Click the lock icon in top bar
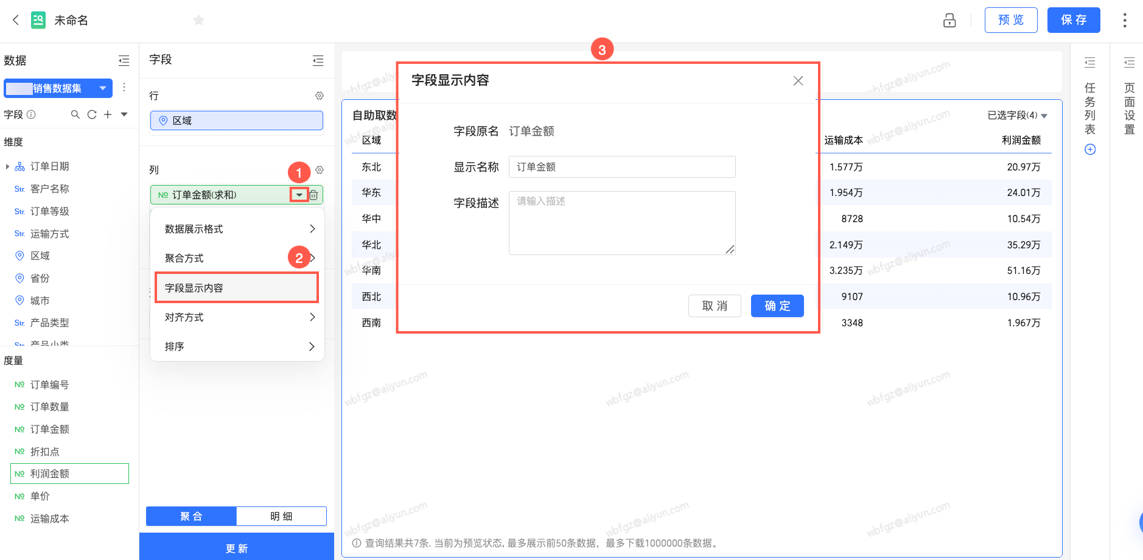 [x=949, y=20]
